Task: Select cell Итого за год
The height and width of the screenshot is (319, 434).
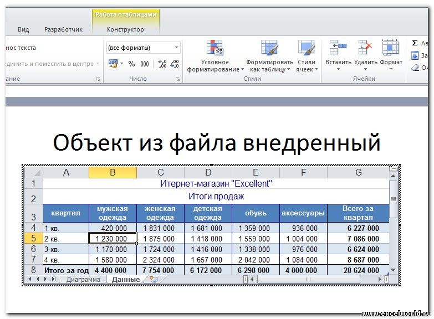Action: (66, 270)
